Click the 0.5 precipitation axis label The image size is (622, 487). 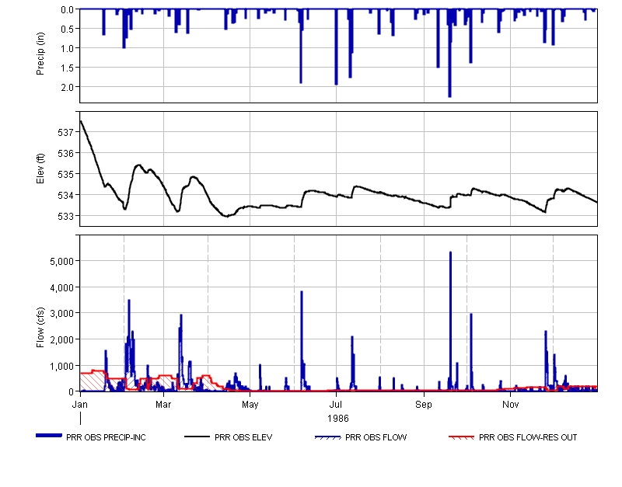point(68,29)
